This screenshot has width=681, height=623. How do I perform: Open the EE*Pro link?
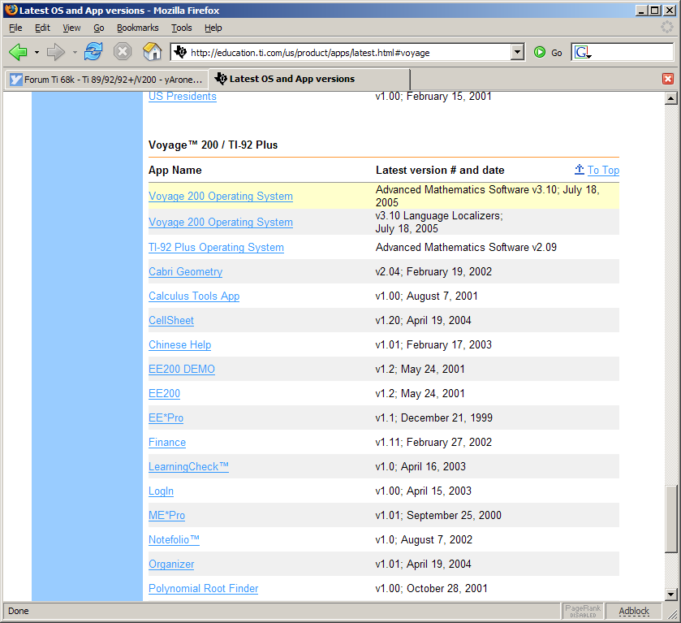coord(166,417)
